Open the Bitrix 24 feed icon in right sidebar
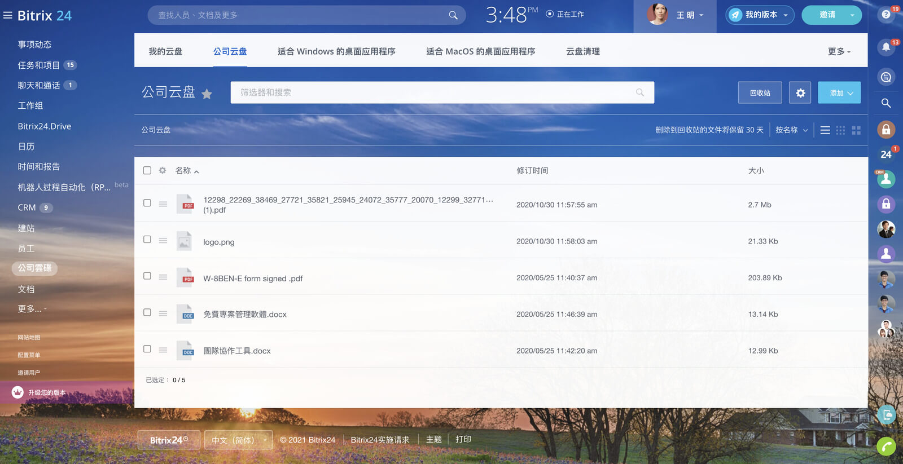 pyautogui.click(x=886, y=154)
